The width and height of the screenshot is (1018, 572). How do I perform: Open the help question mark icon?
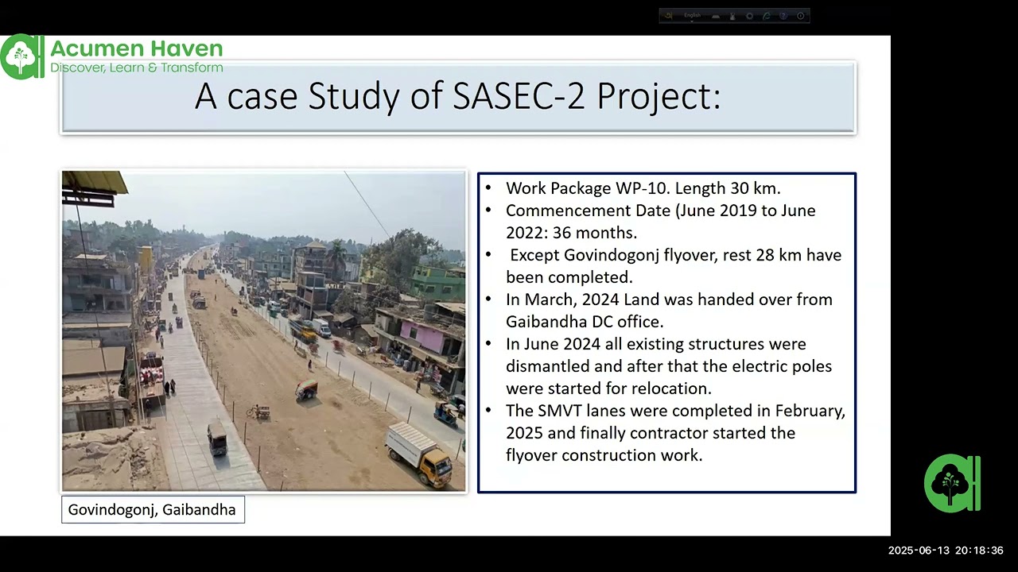click(x=783, y=16)
